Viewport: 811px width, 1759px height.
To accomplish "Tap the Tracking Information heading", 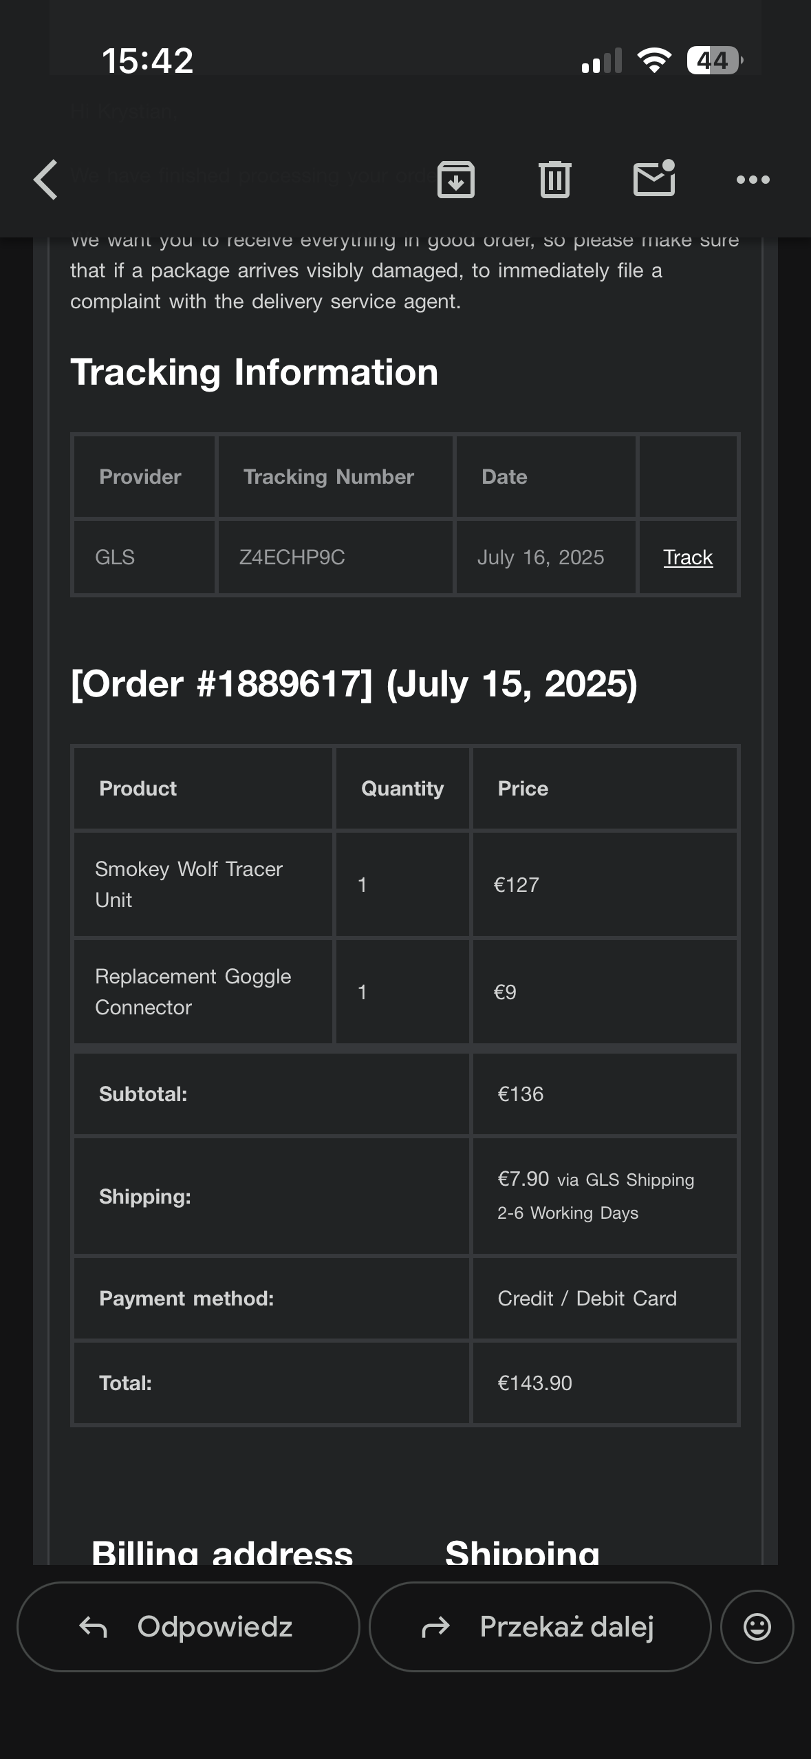I will click(255, 372).
